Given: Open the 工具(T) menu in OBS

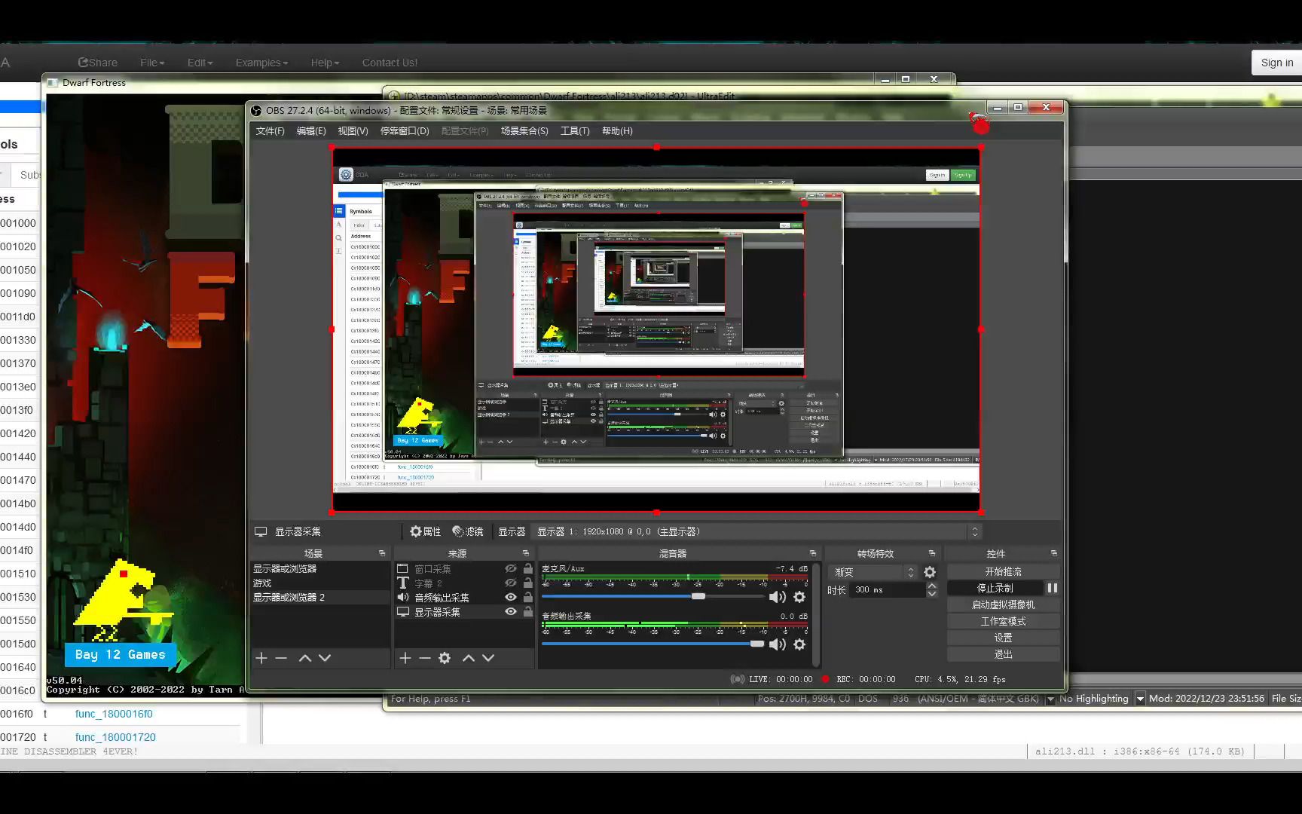Looking at the screenshot, I should tap(575, 131).
